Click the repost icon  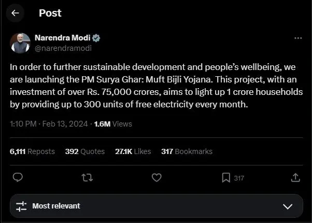[87, 177]
